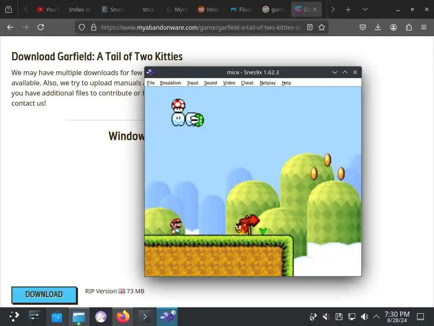Reload the myabandonware page
434x326 pixels.
click(x=41, y=27)
